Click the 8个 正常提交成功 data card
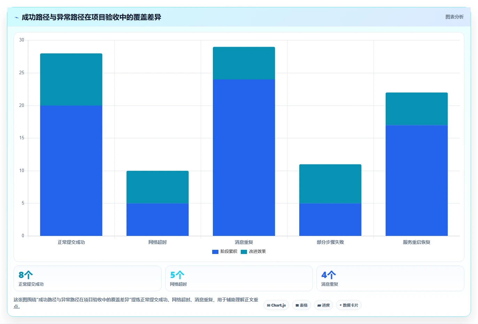 pos(87,278)
